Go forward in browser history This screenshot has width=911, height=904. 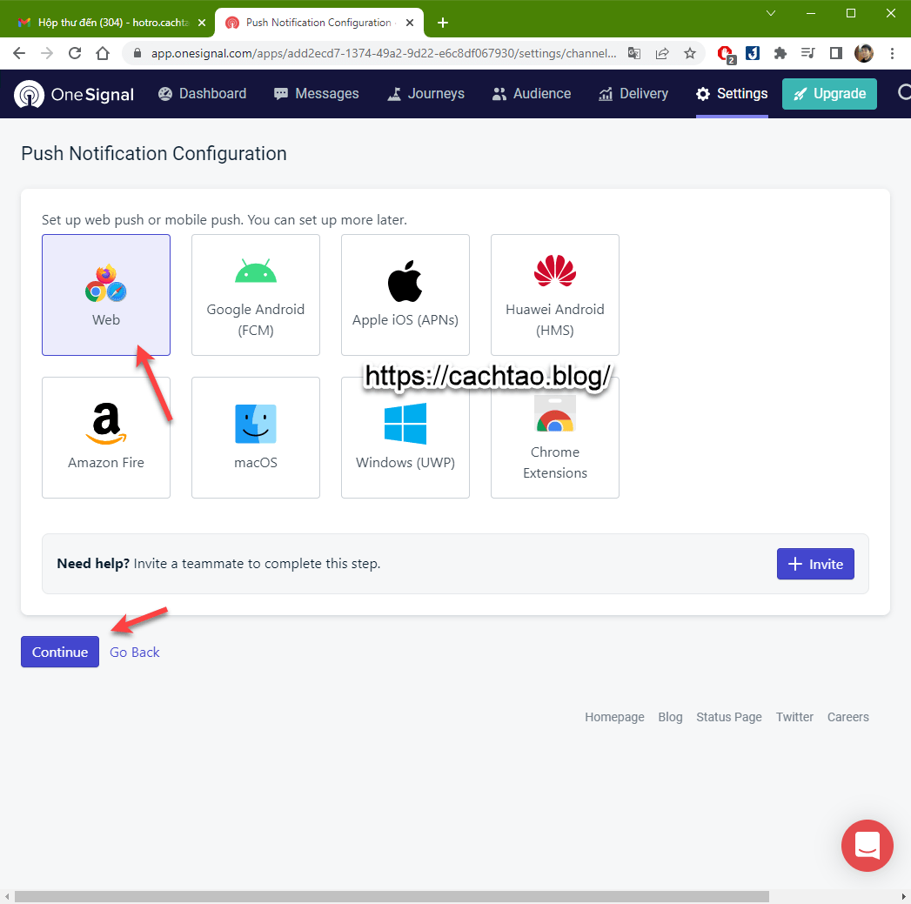[47, 53]
